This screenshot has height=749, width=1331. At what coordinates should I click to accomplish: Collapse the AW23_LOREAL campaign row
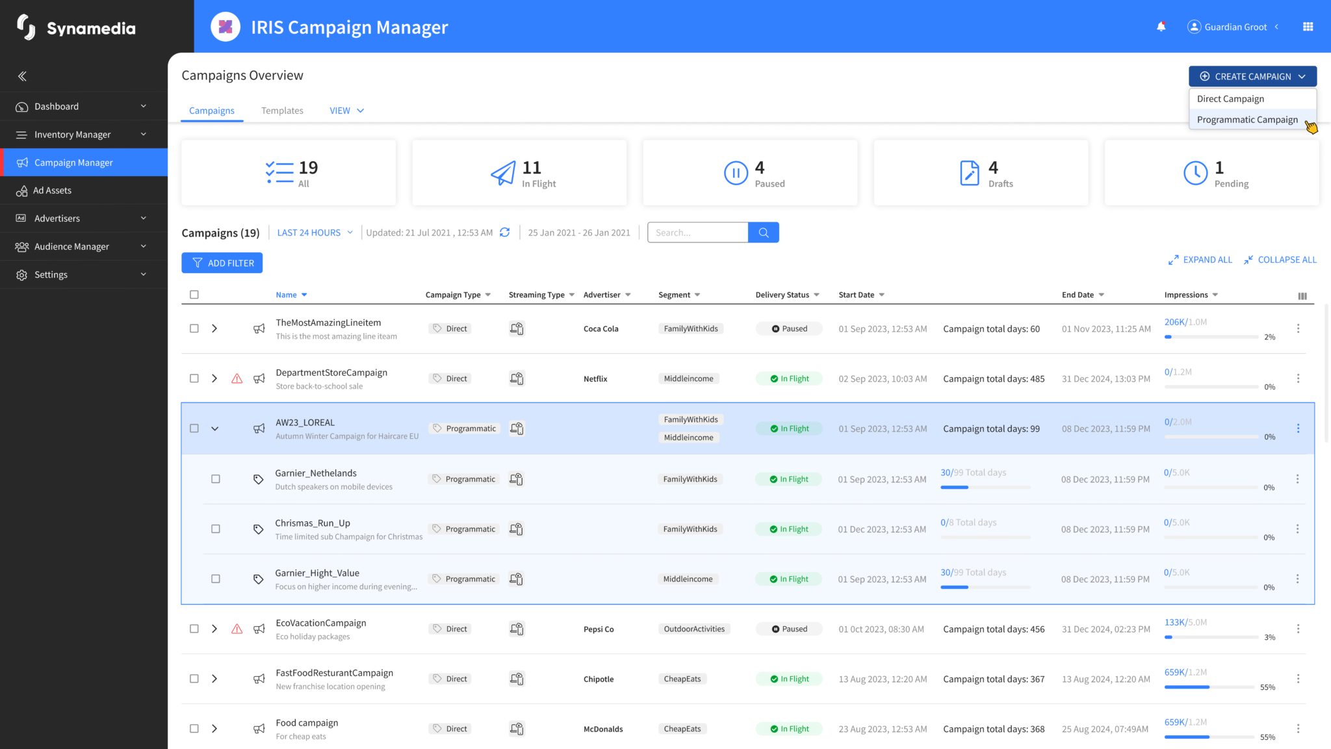pyautogui.click(x=215, y=428)
